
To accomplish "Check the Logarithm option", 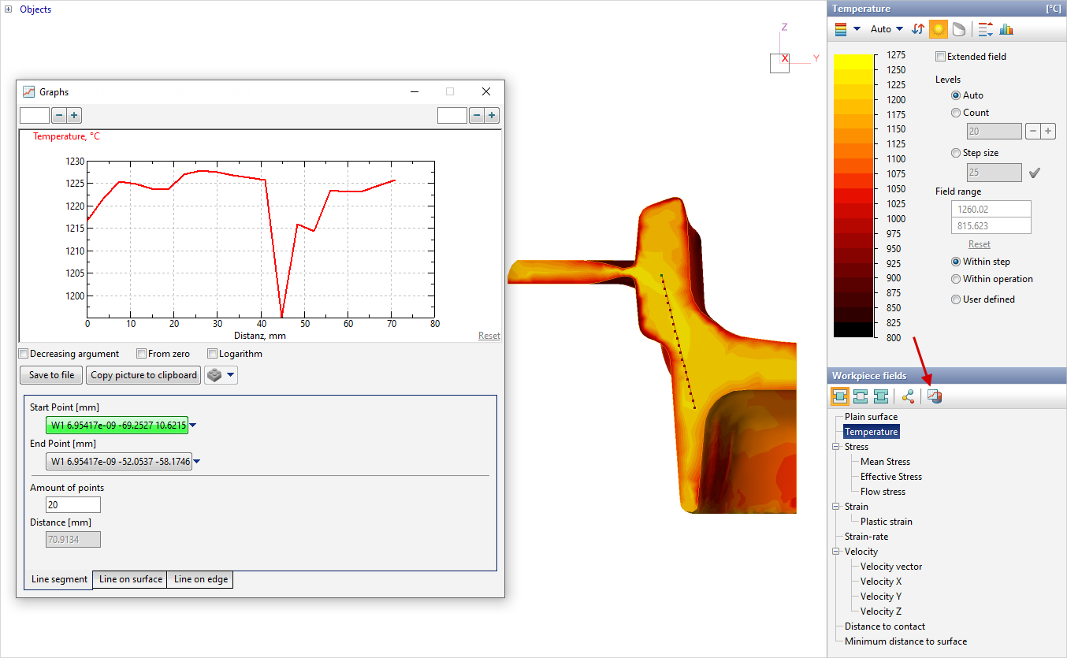I will click(x=213, y=354).
